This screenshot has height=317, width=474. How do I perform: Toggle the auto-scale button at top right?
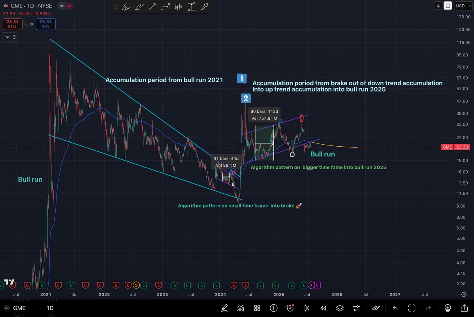[448, 6]
